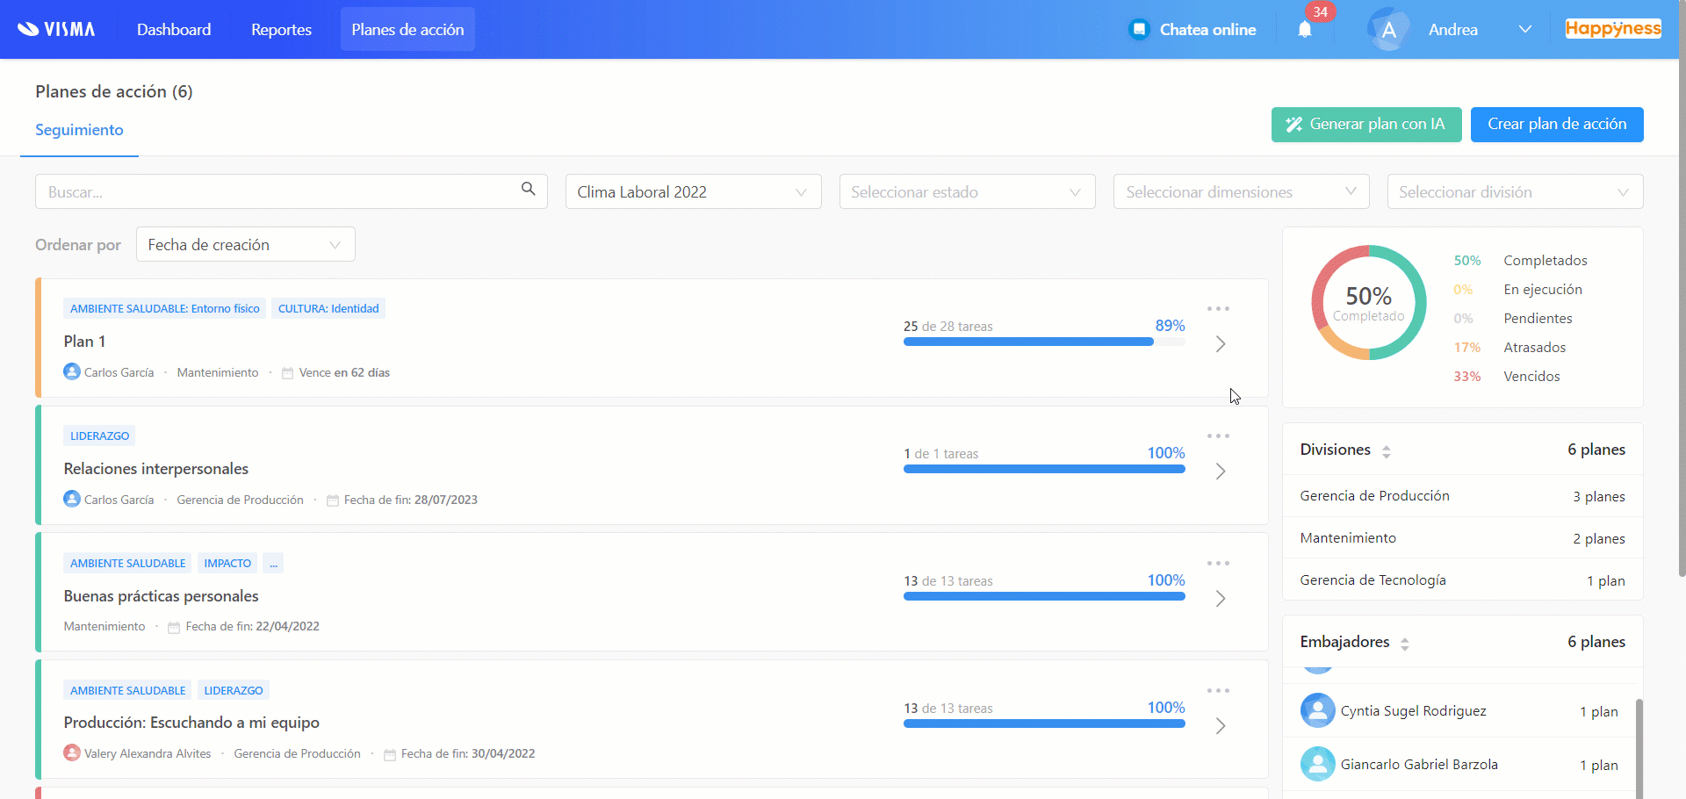The height and width of the screenshot is (799, 1686).
Task: Open the Seleccionar dimensiones dropdown
Action: point(1241,191)
